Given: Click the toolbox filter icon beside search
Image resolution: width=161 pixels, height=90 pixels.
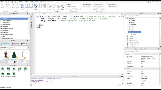Looking at the screenshot, I should click(28, 48).
